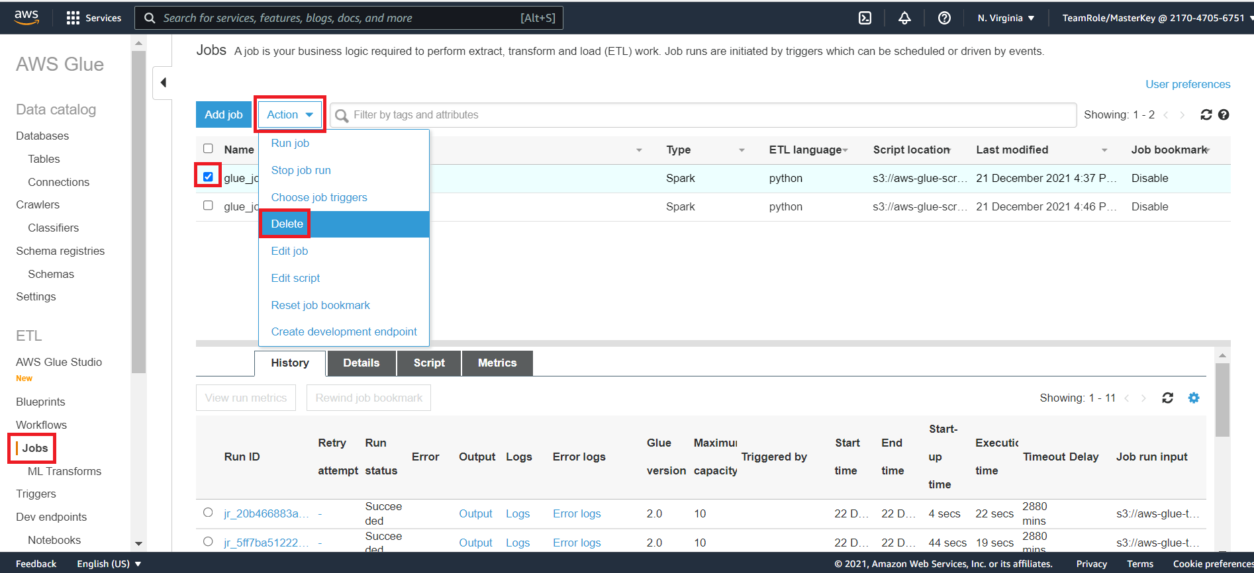The height and width of the screenshot is (573, 1254).
Task: Expand the N. Virginia region selector
Action: (x=1006, y=18)
